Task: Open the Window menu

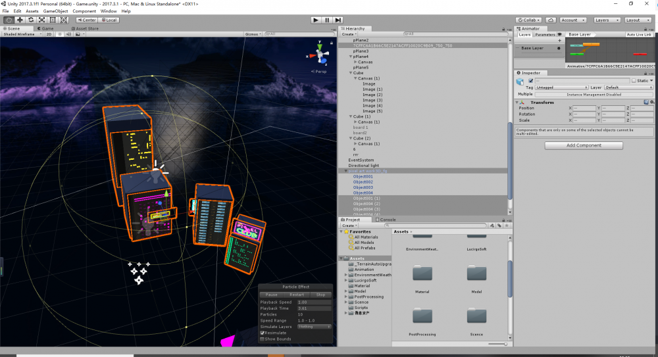Action: pyautogui.click(x=109, y=11)
